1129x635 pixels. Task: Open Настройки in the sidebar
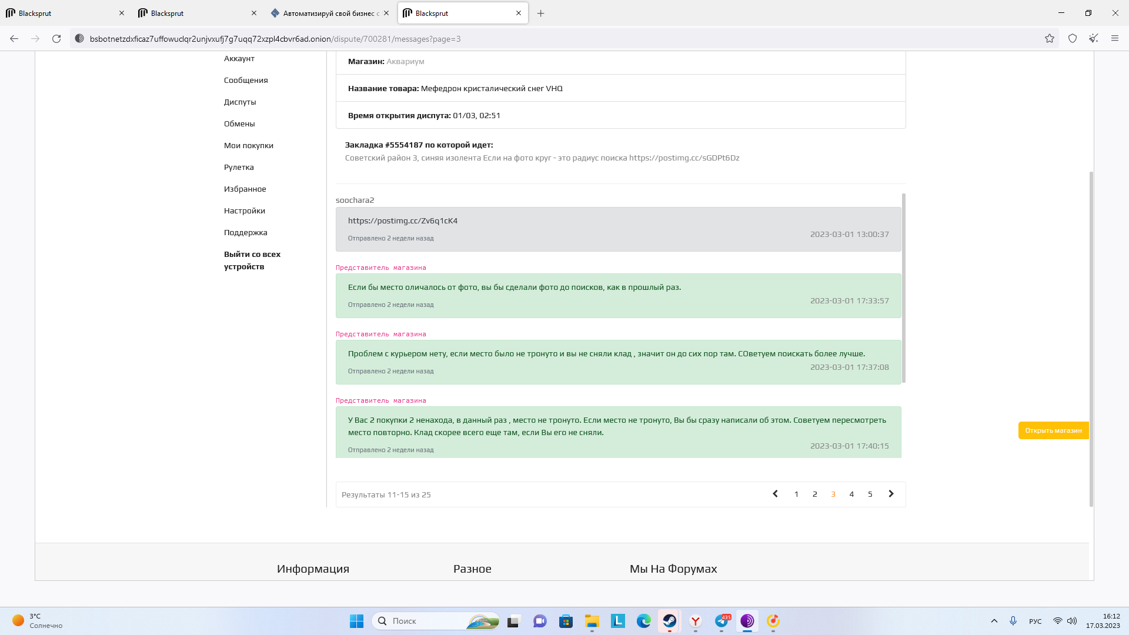click(245, 210)
